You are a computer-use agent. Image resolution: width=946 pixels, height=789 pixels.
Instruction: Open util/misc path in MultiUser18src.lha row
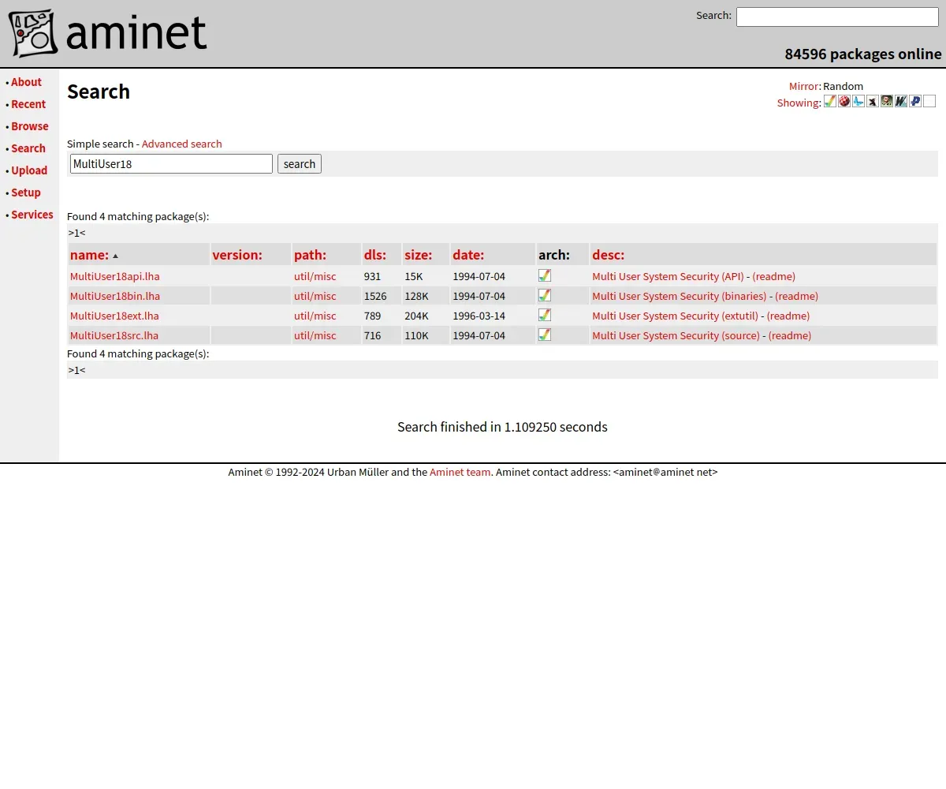(x=315, y=335)
